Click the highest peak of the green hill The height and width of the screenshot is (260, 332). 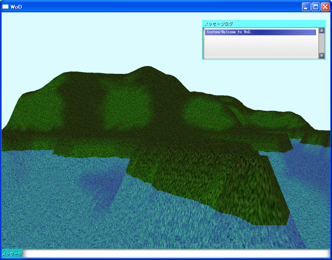point(145,68)
